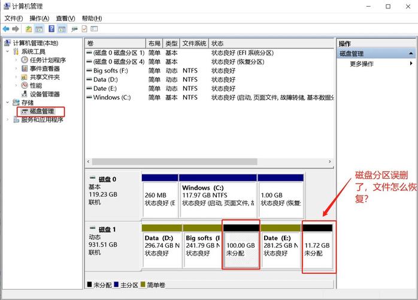Open the 帮助(H) menu
Viewport: 418px width, 300px height.
(92, 19)
